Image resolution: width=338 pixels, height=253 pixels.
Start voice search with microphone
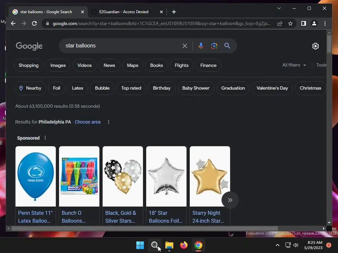point(201,46)
